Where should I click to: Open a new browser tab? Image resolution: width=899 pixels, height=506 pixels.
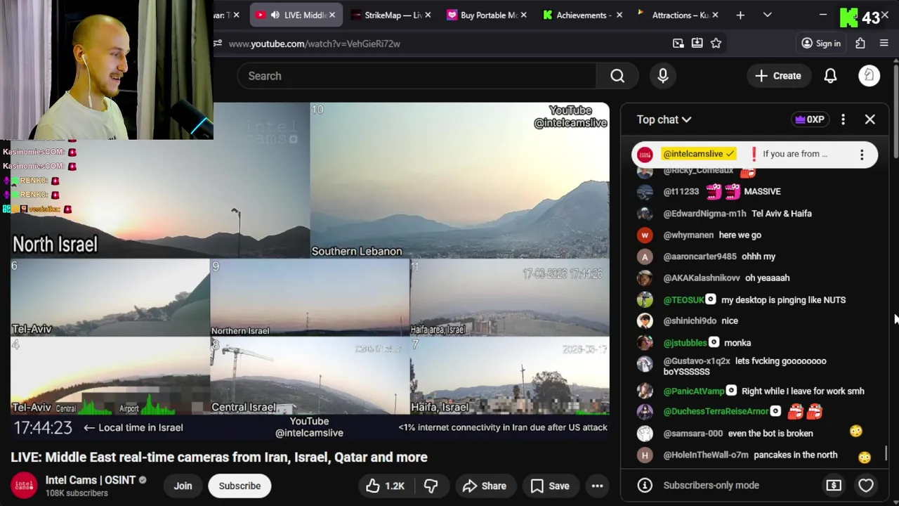[740, 15]
